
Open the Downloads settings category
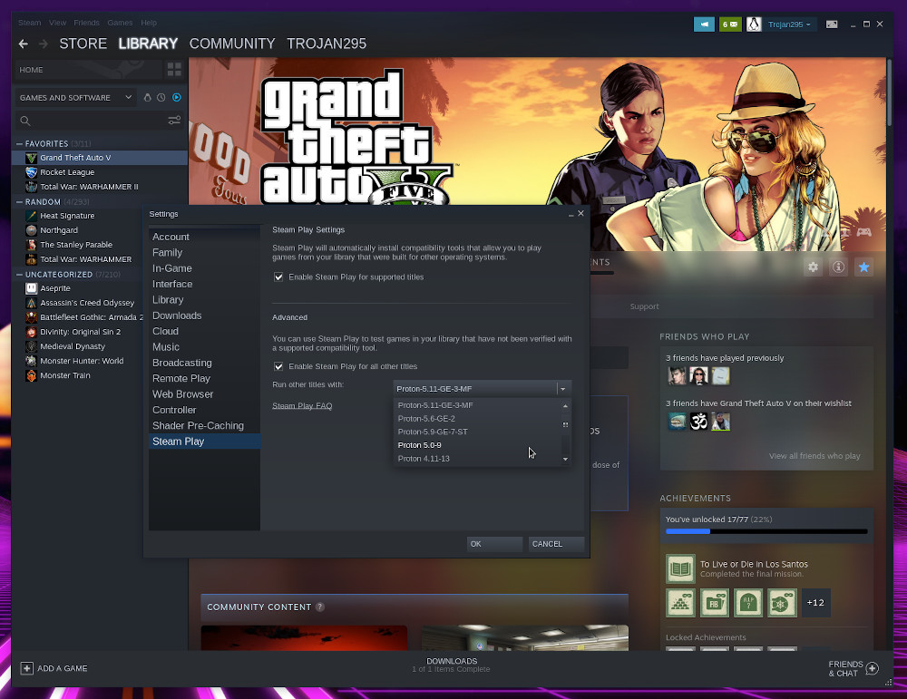click(x=203, y=316)
